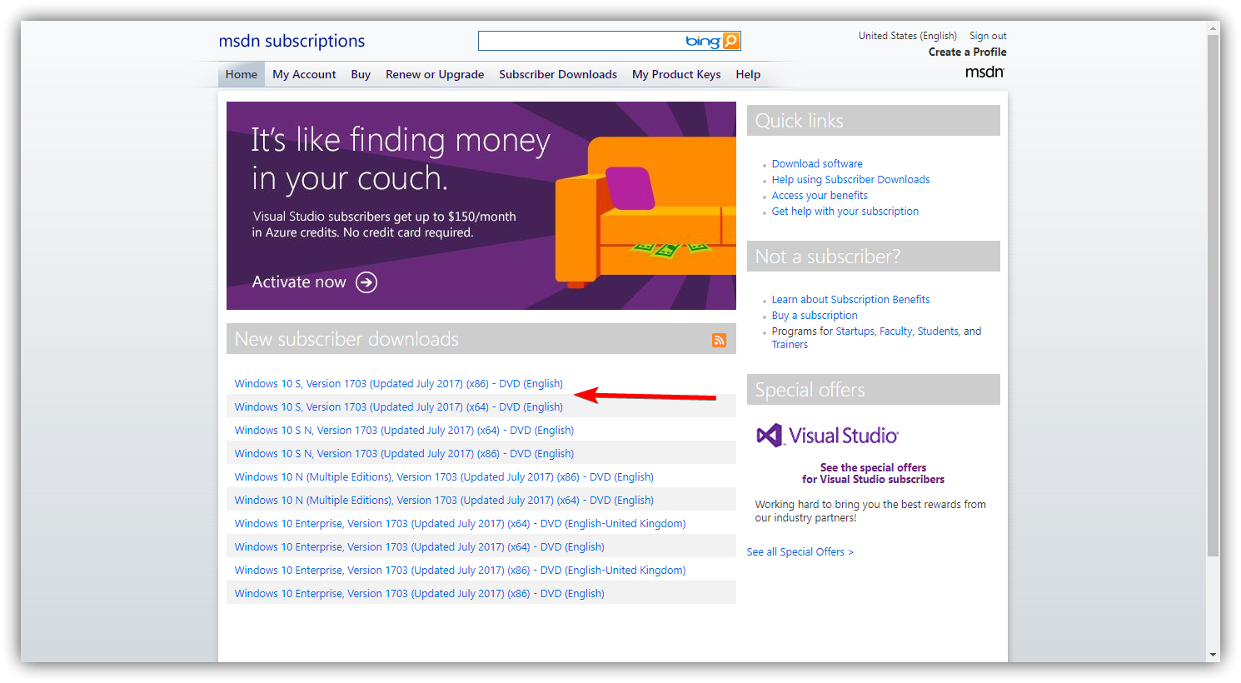This screenshot has width=1241, height=683.
Task: Open the Home tab
Action: click(242, 74)
